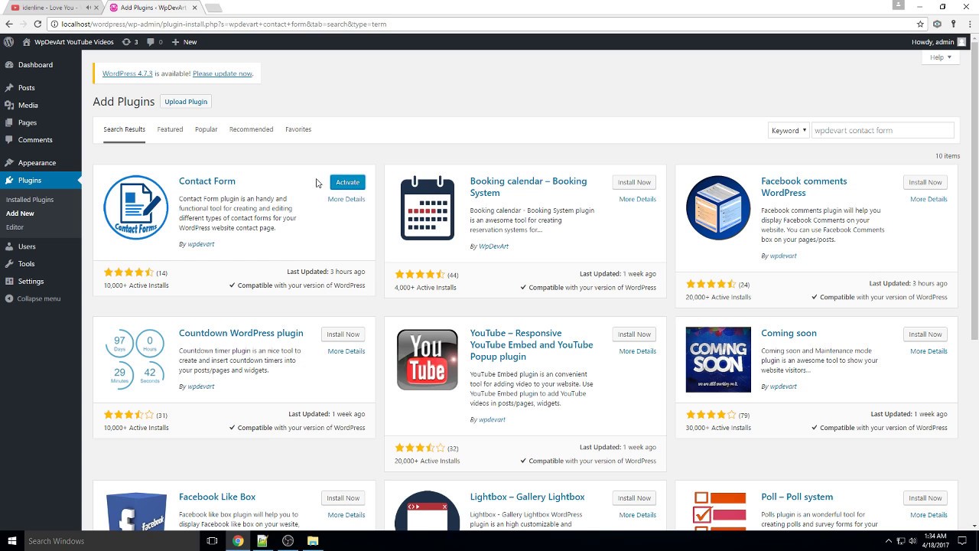Click the Upload Plugin button
Image resolution: width=979 pixels, height=551 pixels.
186,102
